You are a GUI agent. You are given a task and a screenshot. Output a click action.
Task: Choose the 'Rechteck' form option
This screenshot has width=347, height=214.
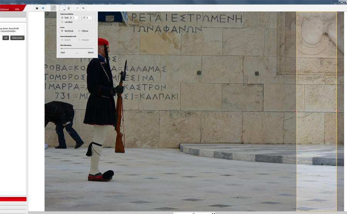pyautogui.click(x=62, y=31)
